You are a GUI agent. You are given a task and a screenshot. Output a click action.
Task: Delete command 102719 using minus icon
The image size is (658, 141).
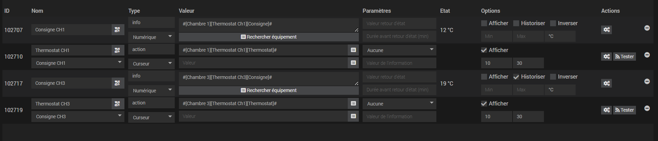[x=647, y=108]
